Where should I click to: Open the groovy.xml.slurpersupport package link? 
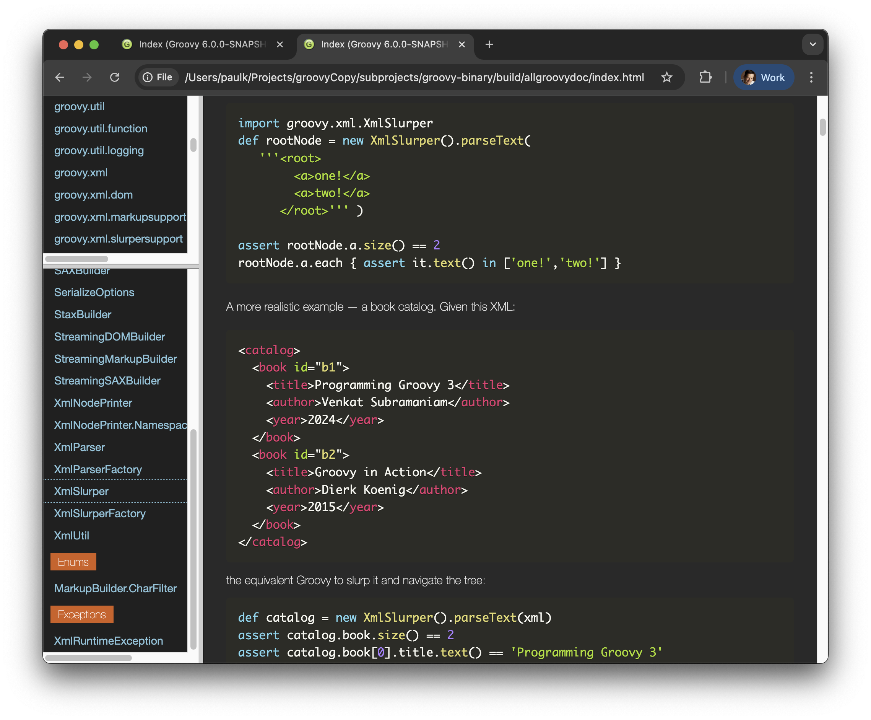pos(118,239)
